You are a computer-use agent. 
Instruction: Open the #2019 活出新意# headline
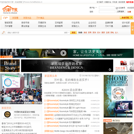coord(72,90)
